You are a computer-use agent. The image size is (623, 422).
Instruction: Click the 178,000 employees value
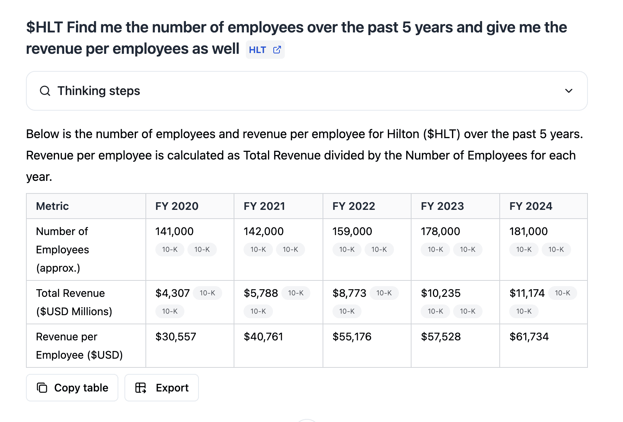(441, 231)
